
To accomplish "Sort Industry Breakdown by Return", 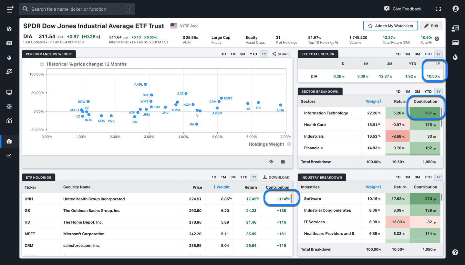I will coord(400,187).
